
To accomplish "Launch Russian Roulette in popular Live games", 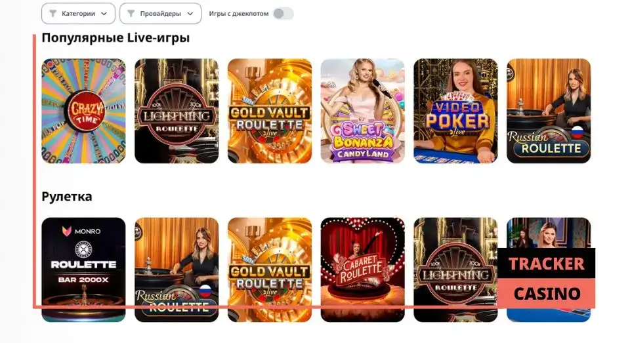I will click(x=549, y=111).
